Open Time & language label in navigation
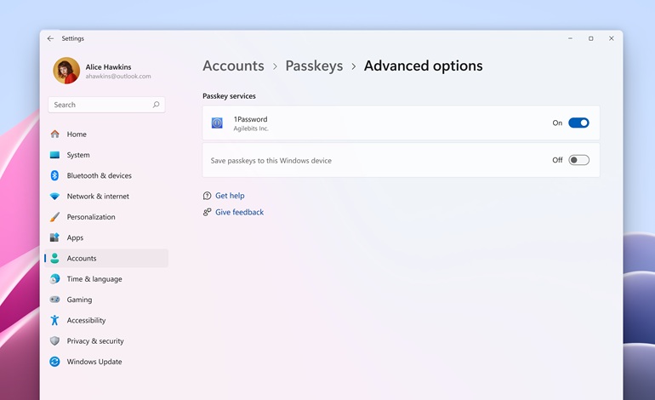 [94, 279]
